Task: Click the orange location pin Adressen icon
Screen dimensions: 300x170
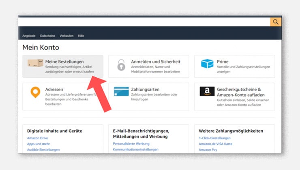Action: [35, 92]
